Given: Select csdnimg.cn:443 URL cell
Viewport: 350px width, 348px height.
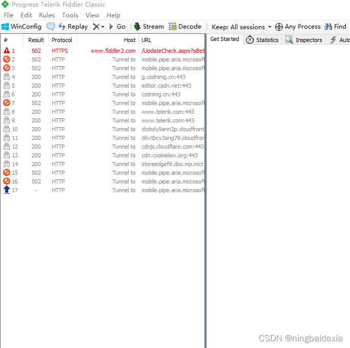Looking at the screenshot, I should pos(161,94).
